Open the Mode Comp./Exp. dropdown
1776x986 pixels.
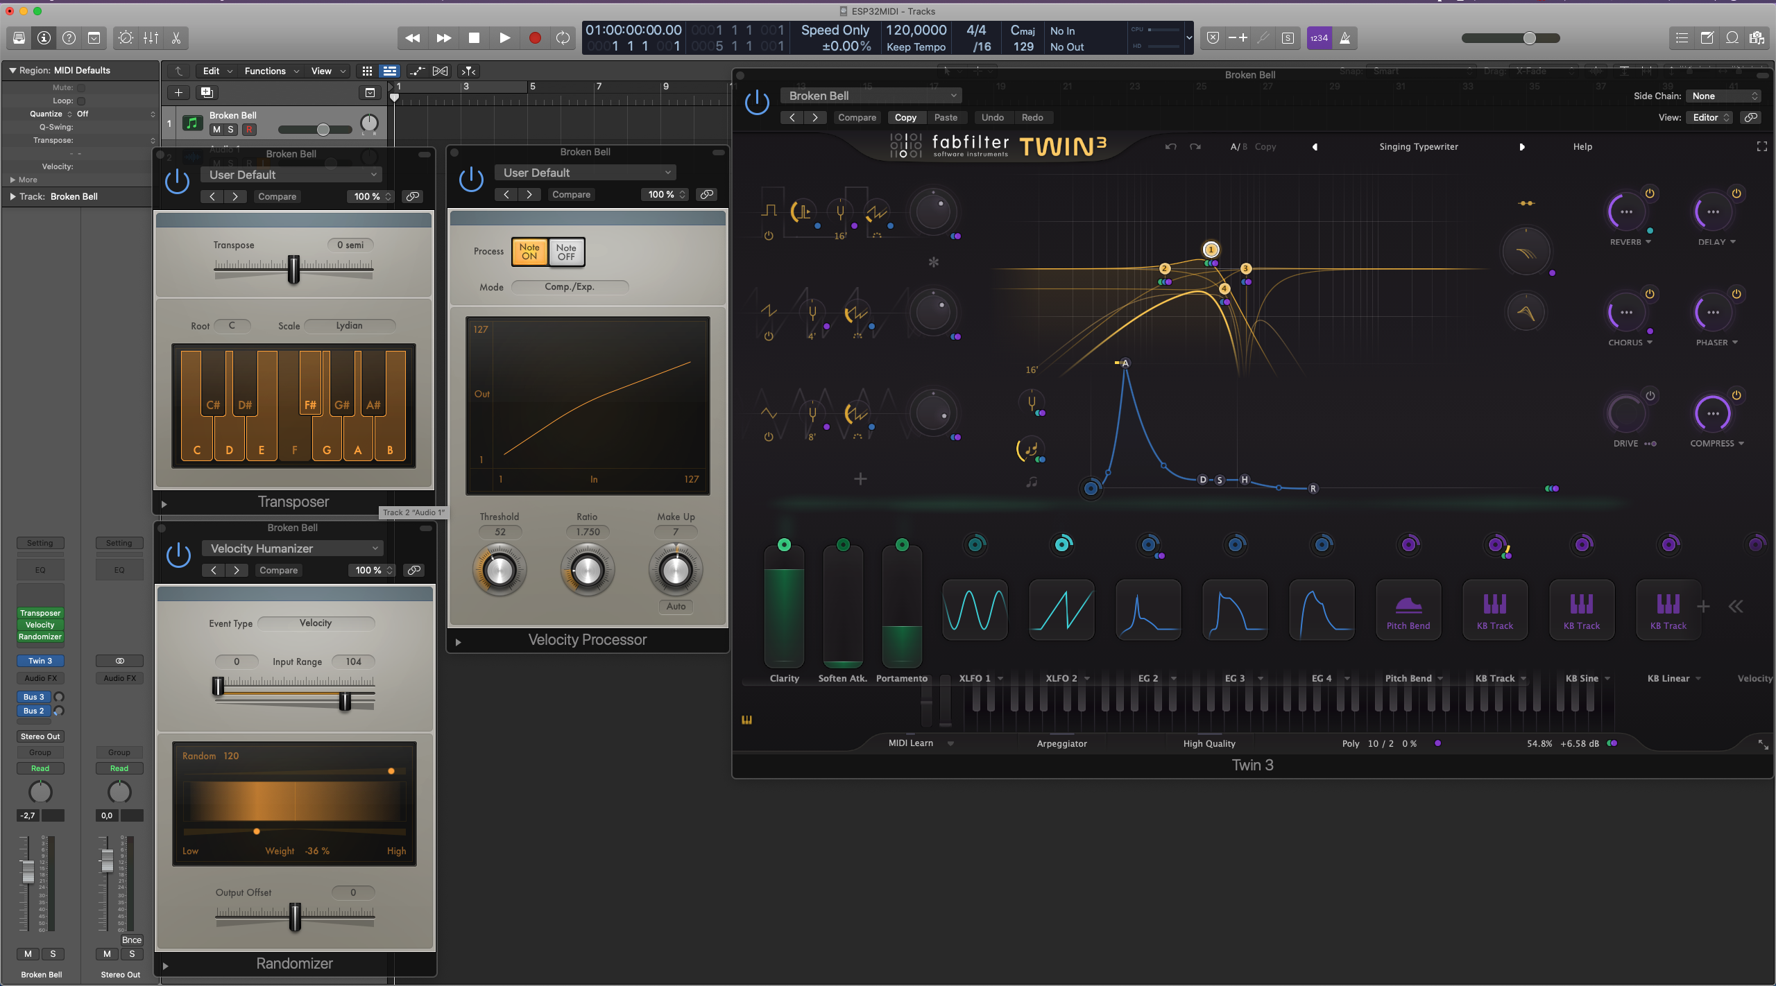[x=570, y=287]
